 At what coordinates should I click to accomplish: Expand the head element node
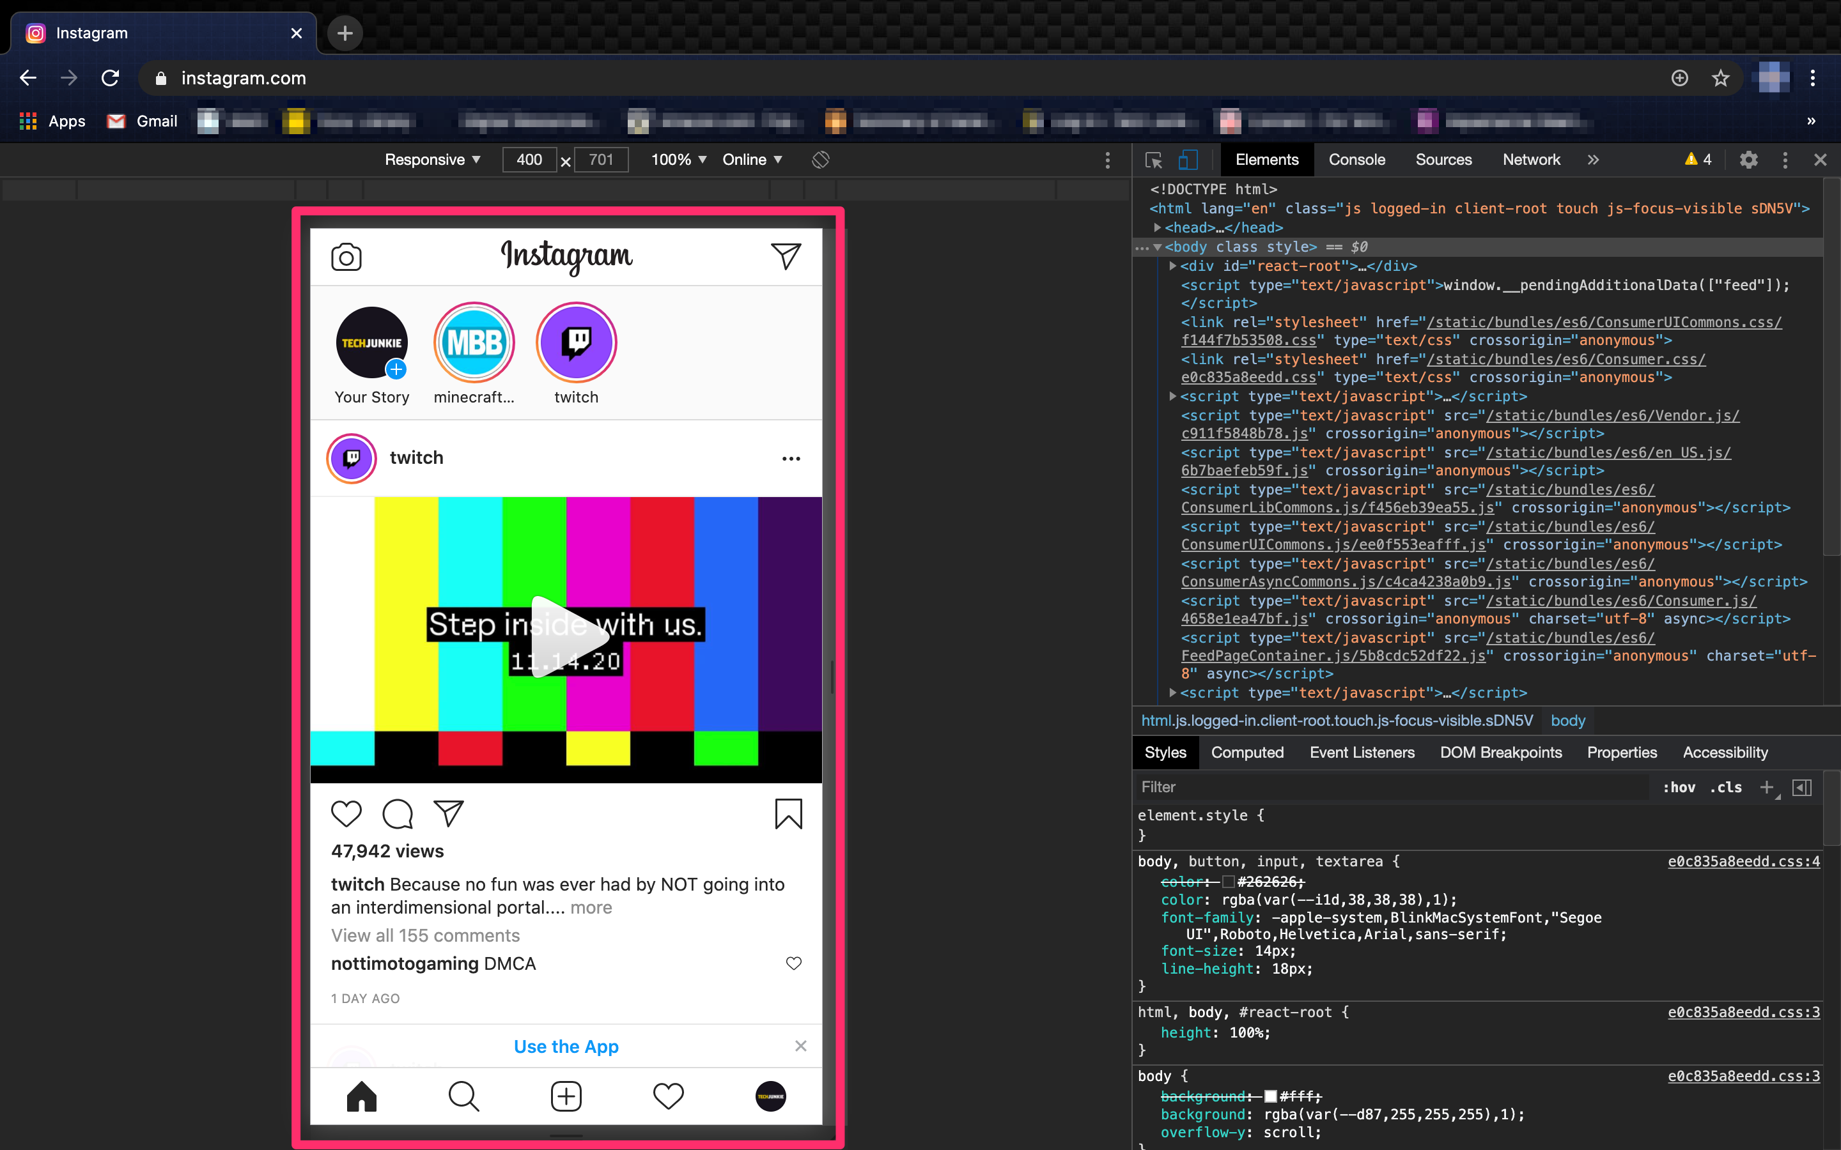click(1157, 227)
